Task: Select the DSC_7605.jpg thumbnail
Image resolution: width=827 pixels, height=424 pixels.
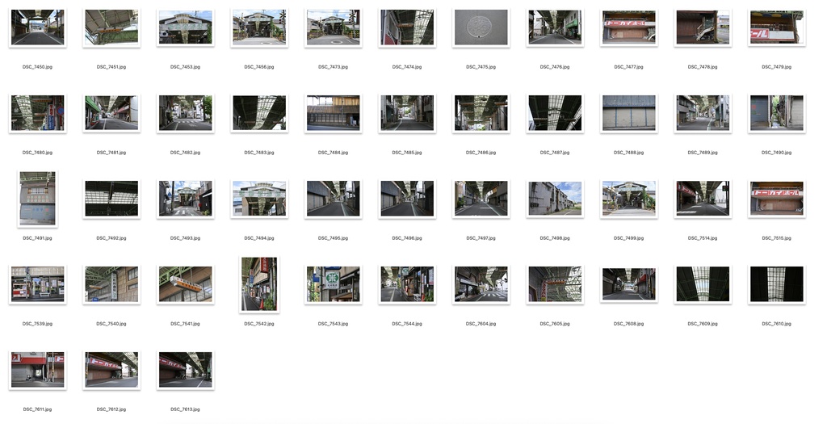Action: (554, 284)
